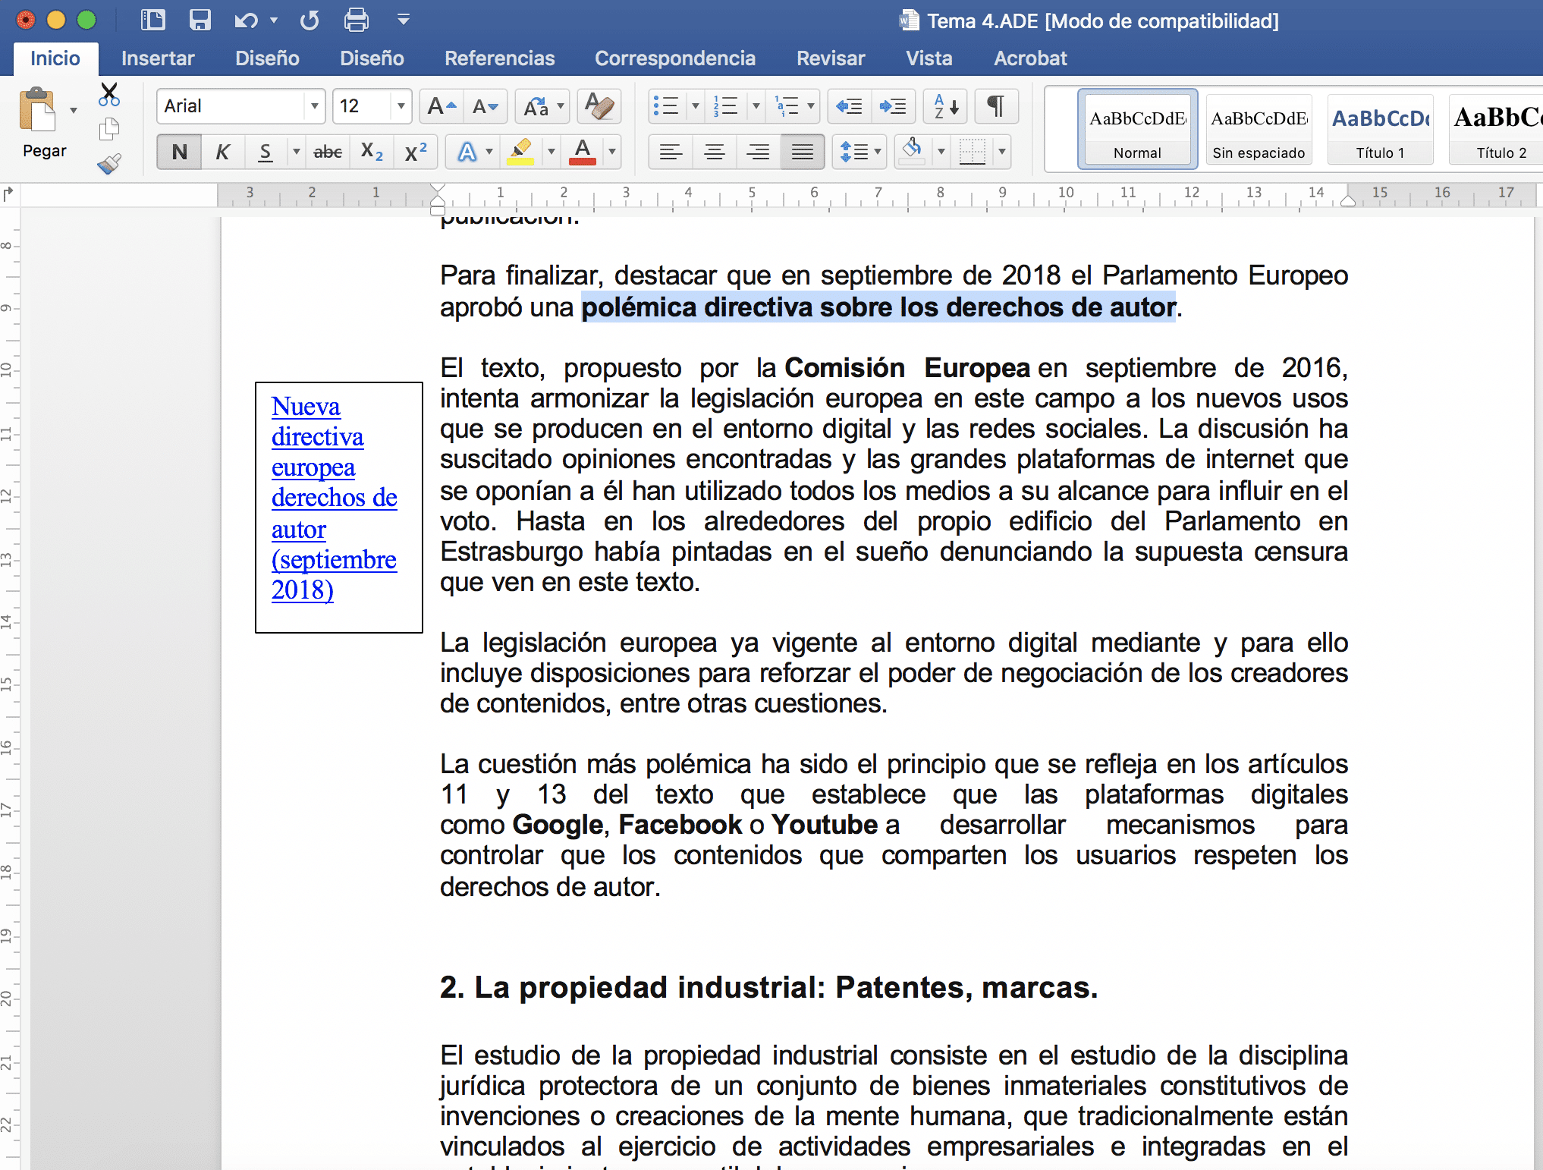Screen dimensions: 1543x1170
Task: Toggle bold with the N button
Action: (x=179, y=153)
